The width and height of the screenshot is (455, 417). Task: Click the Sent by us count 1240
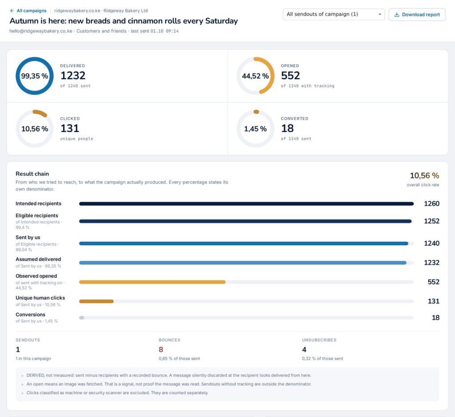(431, 243)
